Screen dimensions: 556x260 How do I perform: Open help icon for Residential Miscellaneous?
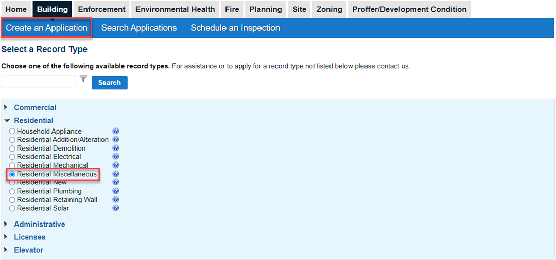pos(115,174)
